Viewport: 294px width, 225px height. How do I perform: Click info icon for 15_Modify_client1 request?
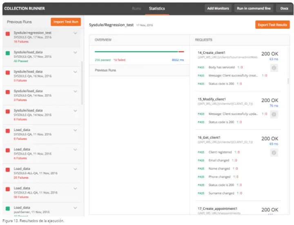click(274, 115)
